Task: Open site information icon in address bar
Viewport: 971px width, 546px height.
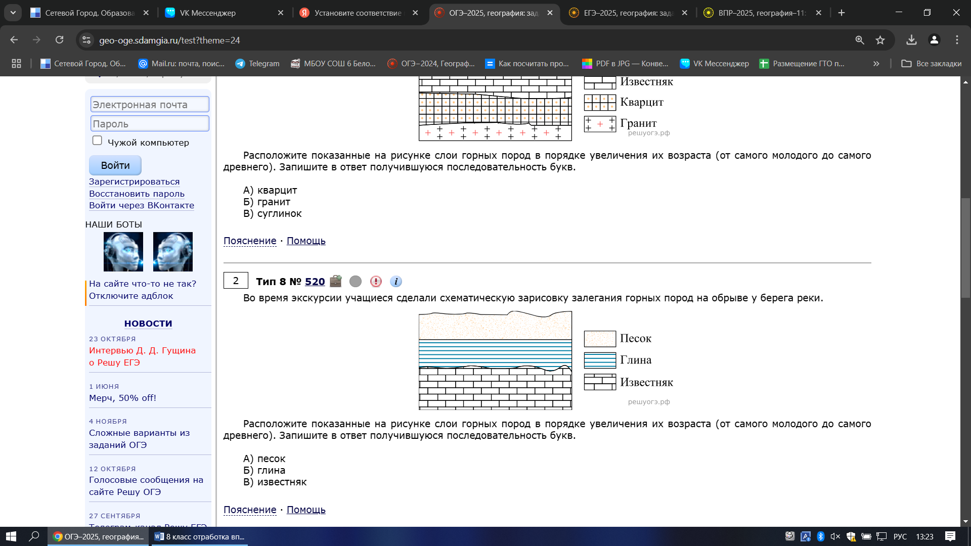Action: (x=86, y=40)
